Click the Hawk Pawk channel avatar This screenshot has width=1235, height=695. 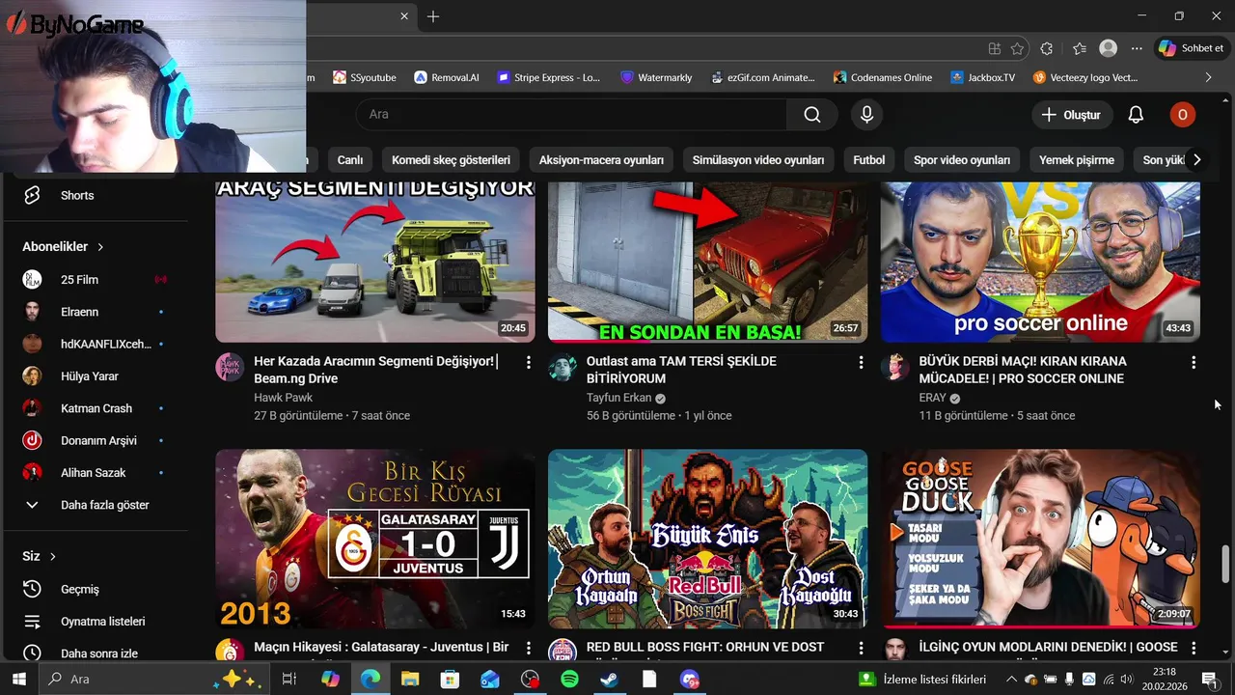click(230, 367)
